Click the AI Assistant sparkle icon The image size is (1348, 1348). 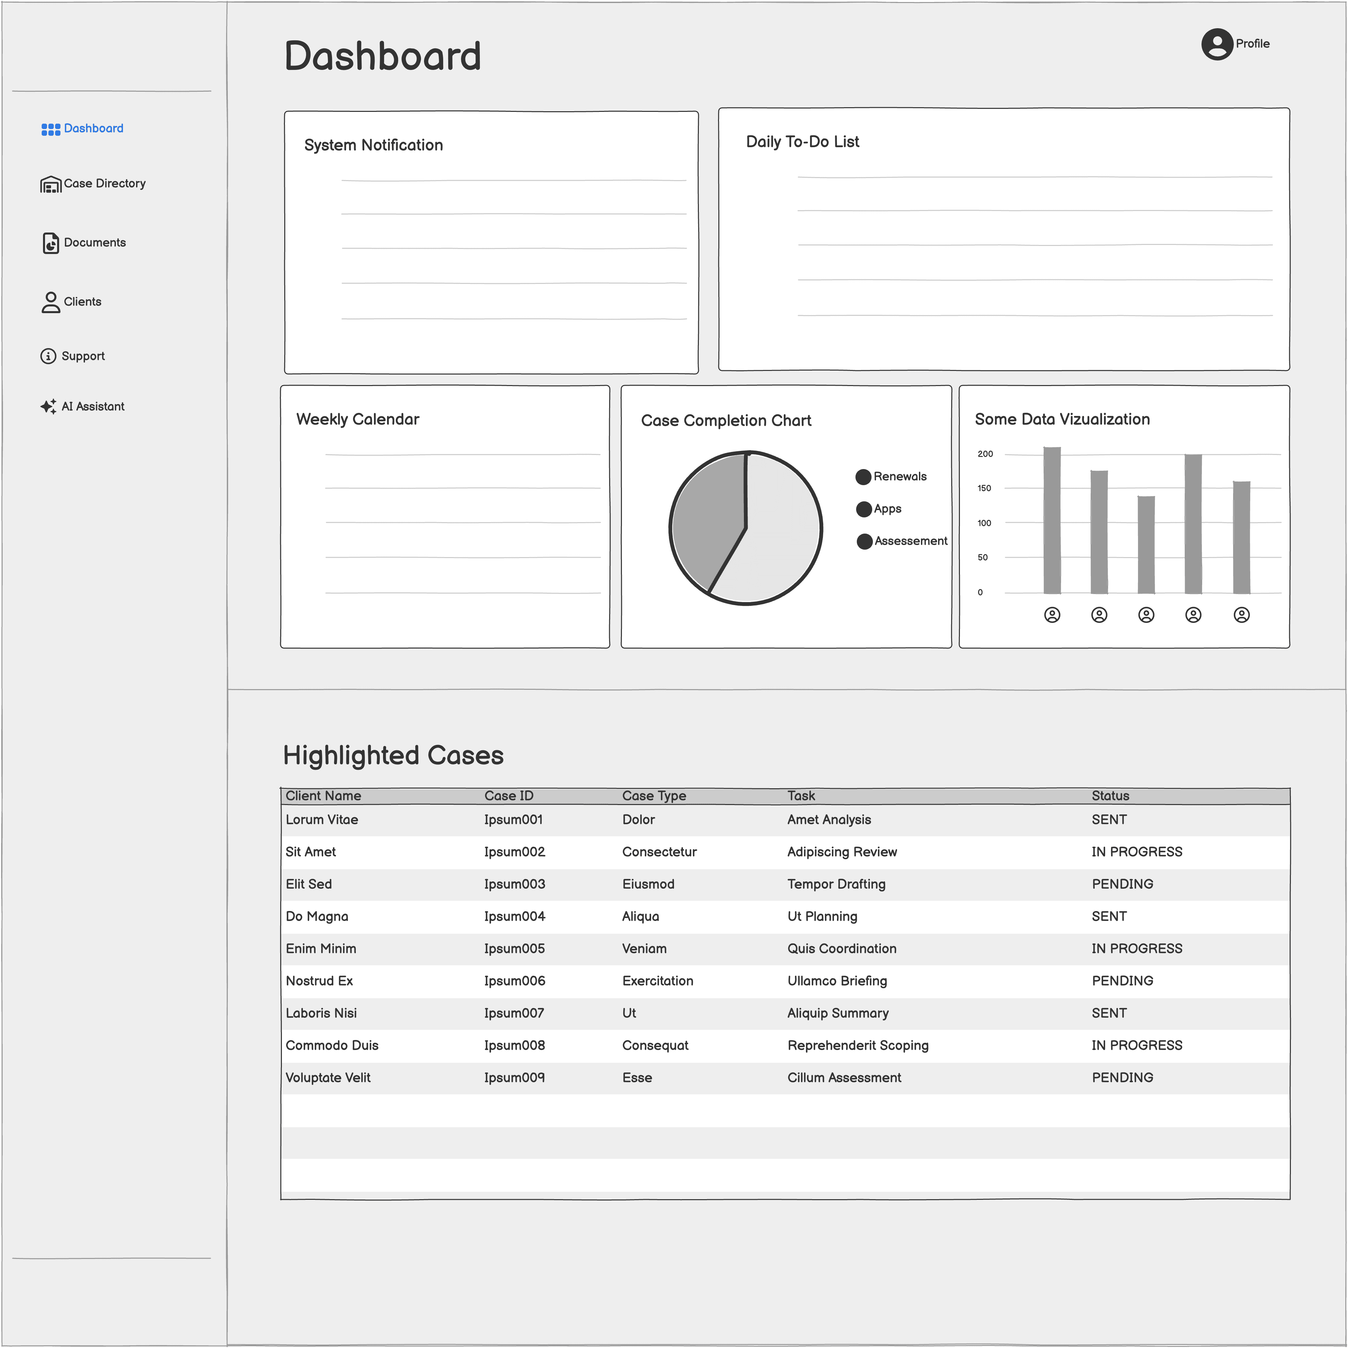coord(48,407)
